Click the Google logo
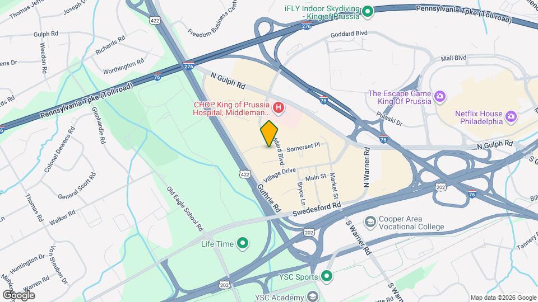 click(x=19, y=295)
